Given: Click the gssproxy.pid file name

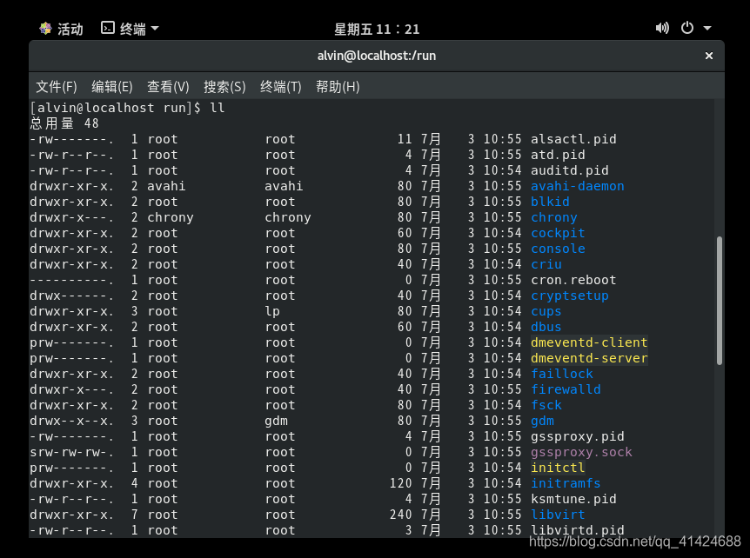Looking at the screenshot, I should point(578,436).
